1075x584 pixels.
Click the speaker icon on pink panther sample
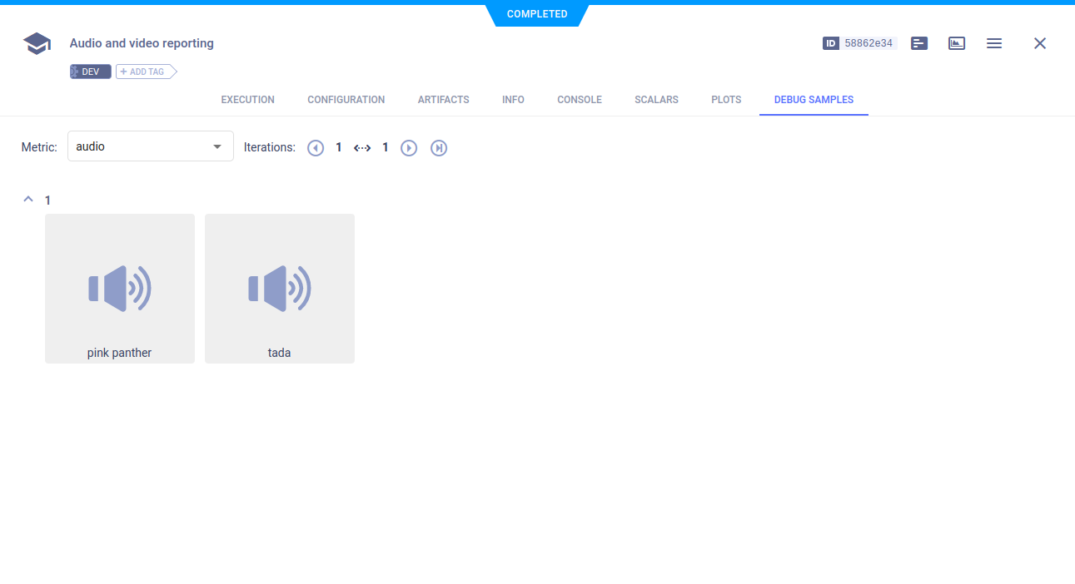point(119,288)
